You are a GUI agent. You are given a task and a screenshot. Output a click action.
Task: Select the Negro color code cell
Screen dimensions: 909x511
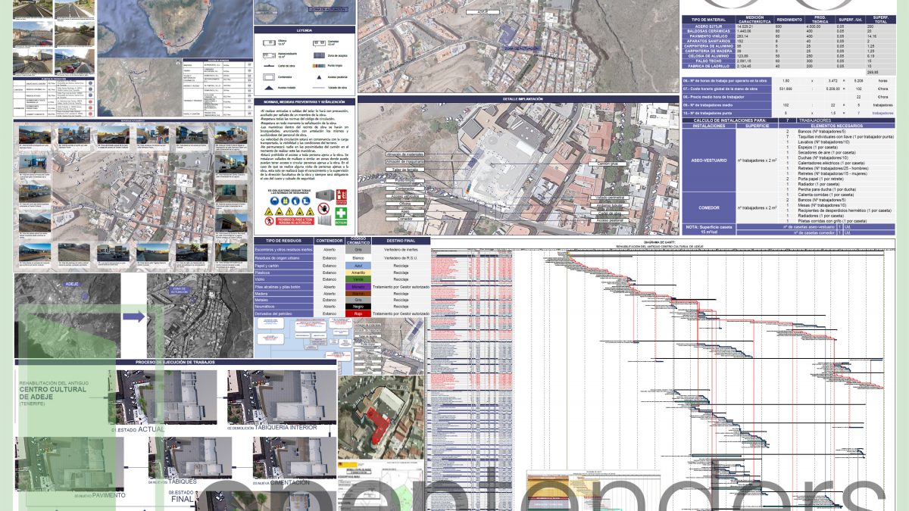click(x=358, y=307)
